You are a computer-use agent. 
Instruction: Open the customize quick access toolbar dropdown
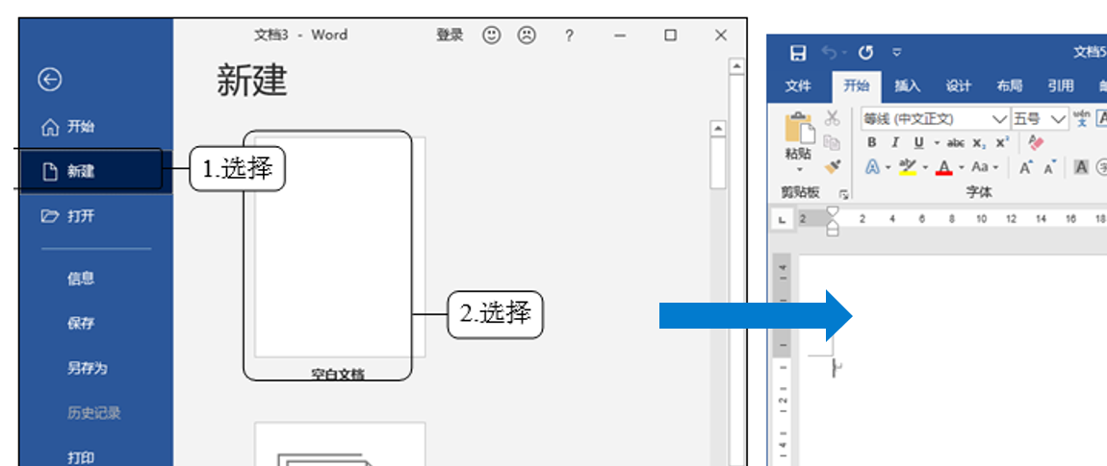click(x=896, y=52)
